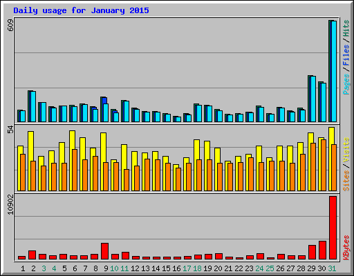Click day 7 on the x-axis

tap(85, 268)
